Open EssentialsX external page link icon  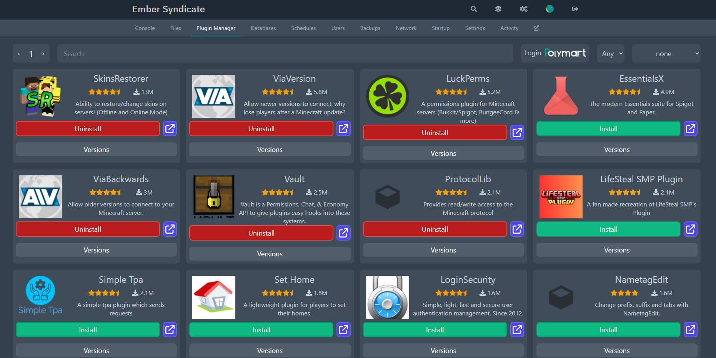[691, 129]
